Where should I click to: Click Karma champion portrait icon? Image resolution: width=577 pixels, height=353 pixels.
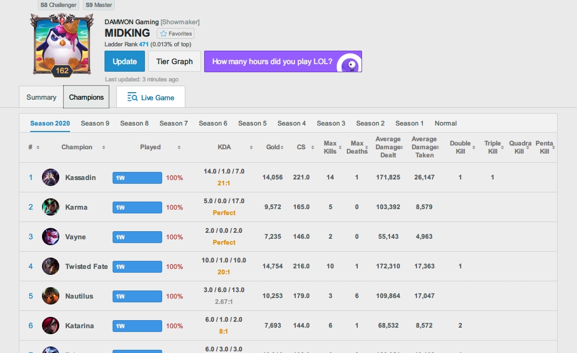(x=51, y=207)
